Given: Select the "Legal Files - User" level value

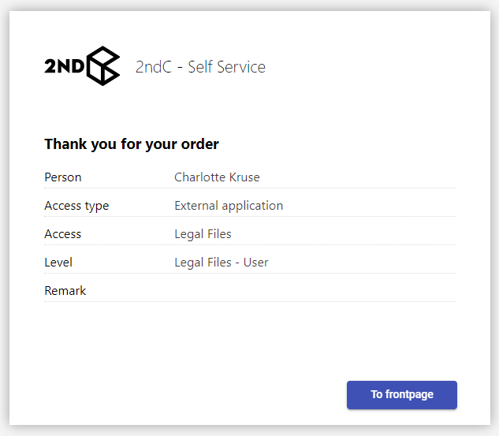Looking at the screenshot, I should [222, 263].
